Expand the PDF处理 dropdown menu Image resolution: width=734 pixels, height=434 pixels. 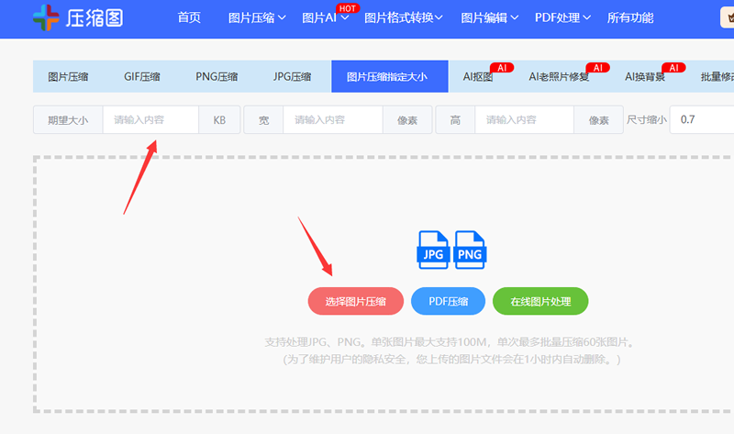tap(560, 17)
